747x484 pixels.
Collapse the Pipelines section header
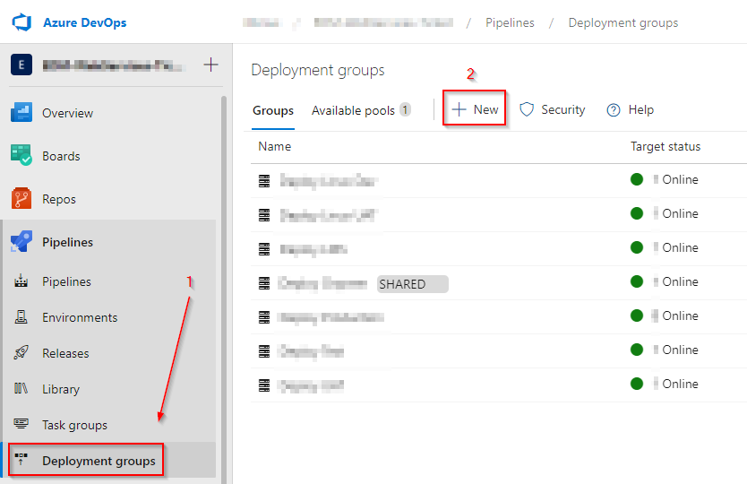[67, 242]
